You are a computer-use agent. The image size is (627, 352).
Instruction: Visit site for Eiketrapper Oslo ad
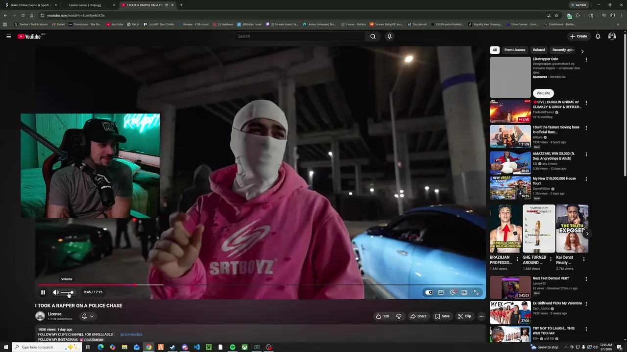(x=543, y=93)
